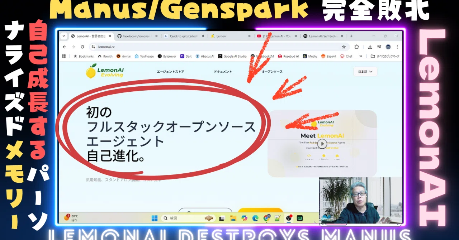This screenshot has height=240, width=459.
Task: Expand the hidden bookmarks overflow chevron
Action: (x=360, y=56)
